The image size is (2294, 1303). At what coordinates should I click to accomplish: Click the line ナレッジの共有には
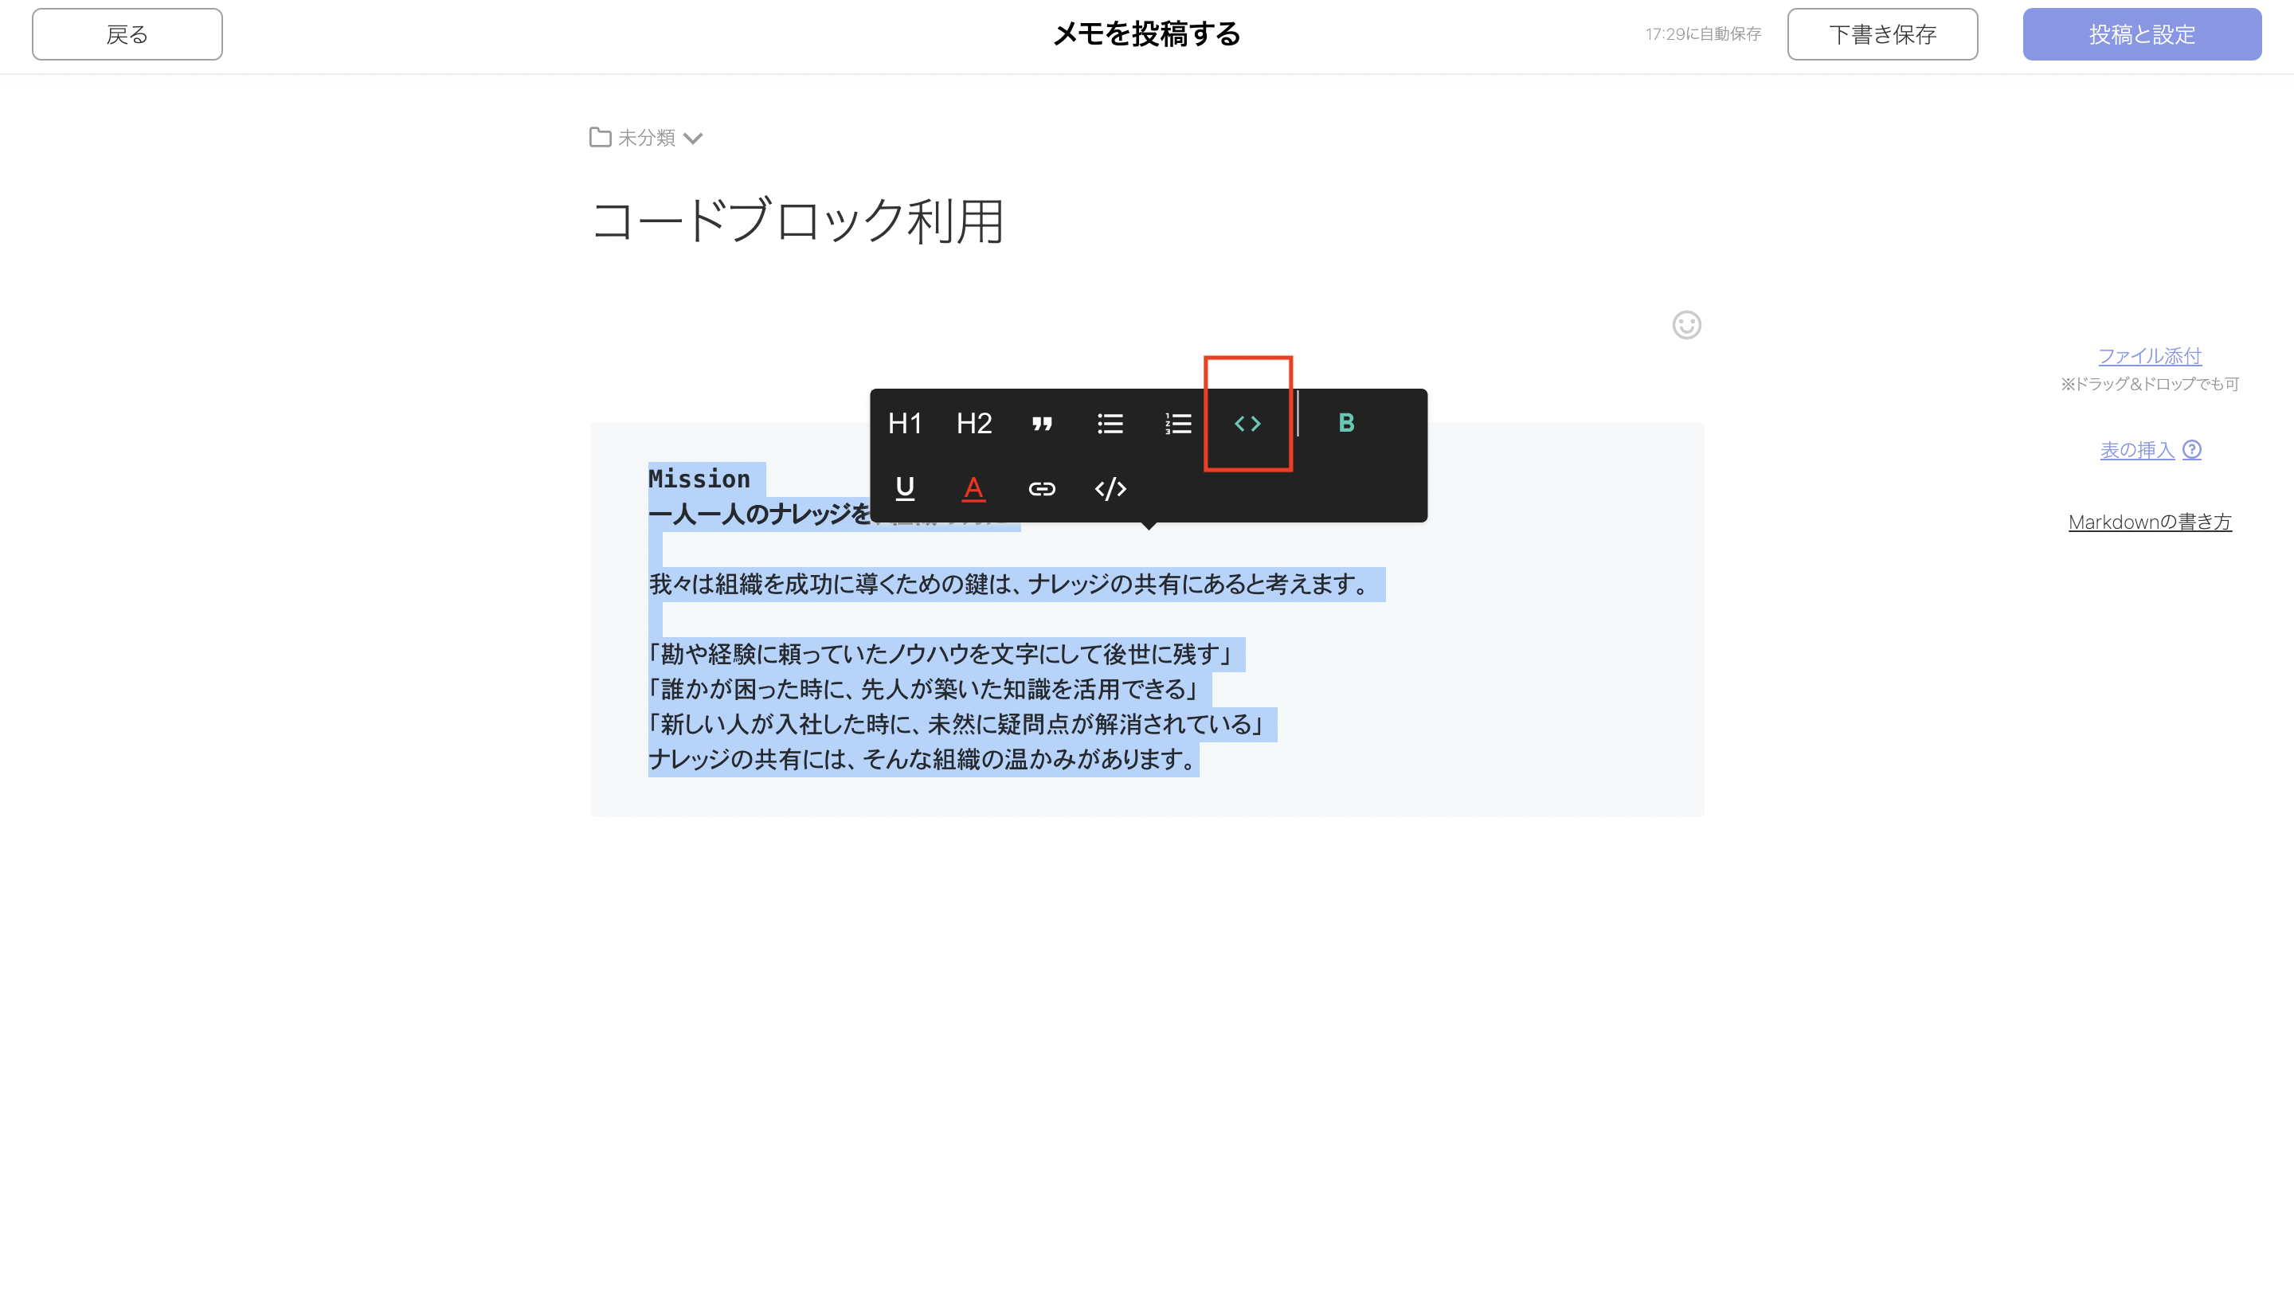(x=922, y=759)
